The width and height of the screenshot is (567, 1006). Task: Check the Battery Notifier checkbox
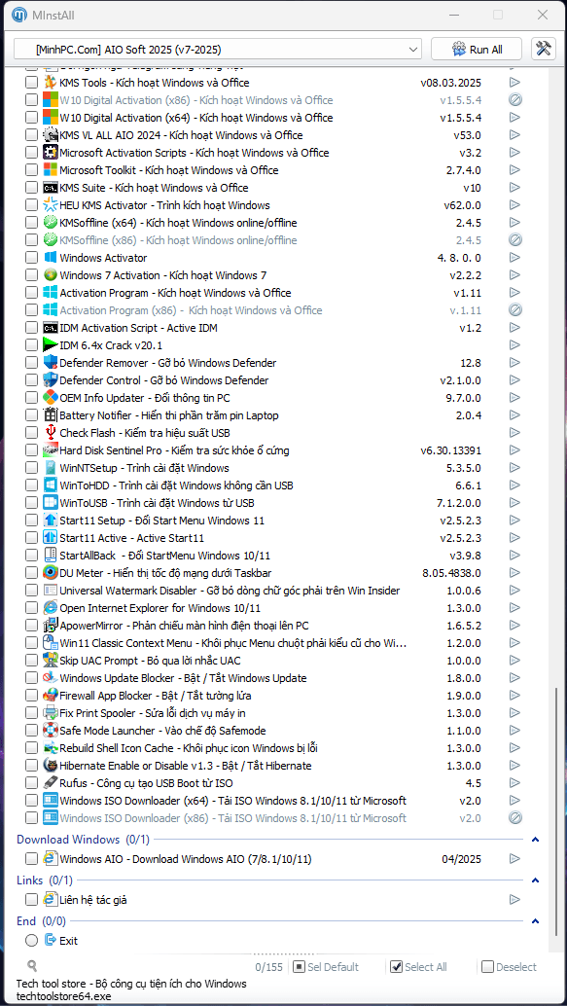pyautogui.click(x=31, y=415)
